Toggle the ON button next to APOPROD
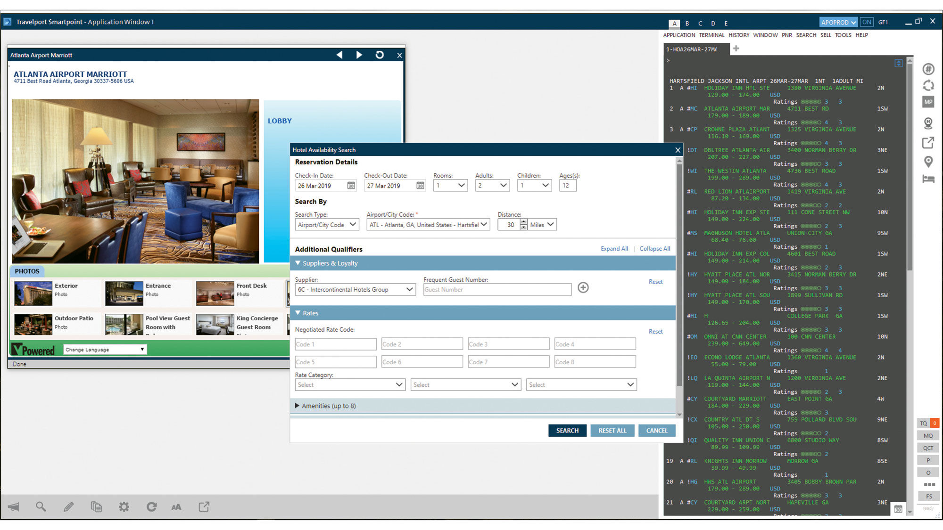This screenshot has width=943, height=530. click(x=866, y=22)
